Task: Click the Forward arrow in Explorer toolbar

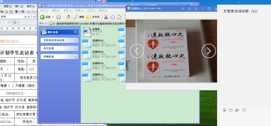Action: click(59, 17)
